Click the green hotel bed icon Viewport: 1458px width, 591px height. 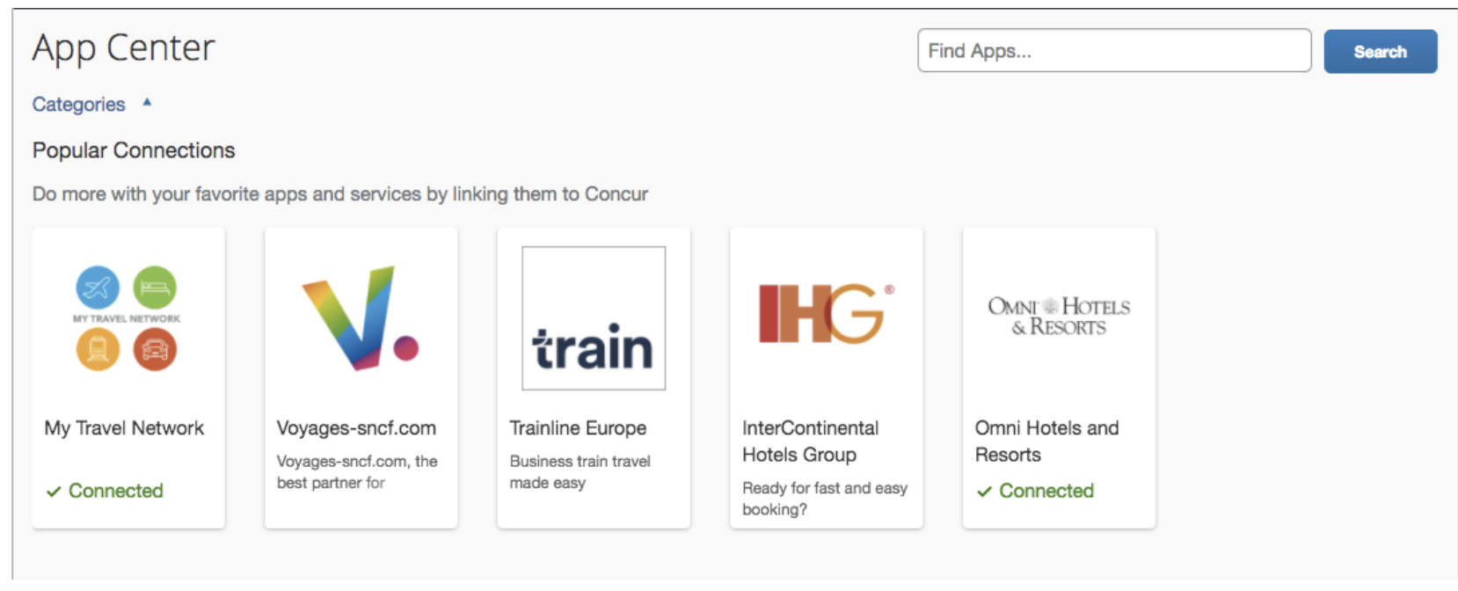[155, 288]
